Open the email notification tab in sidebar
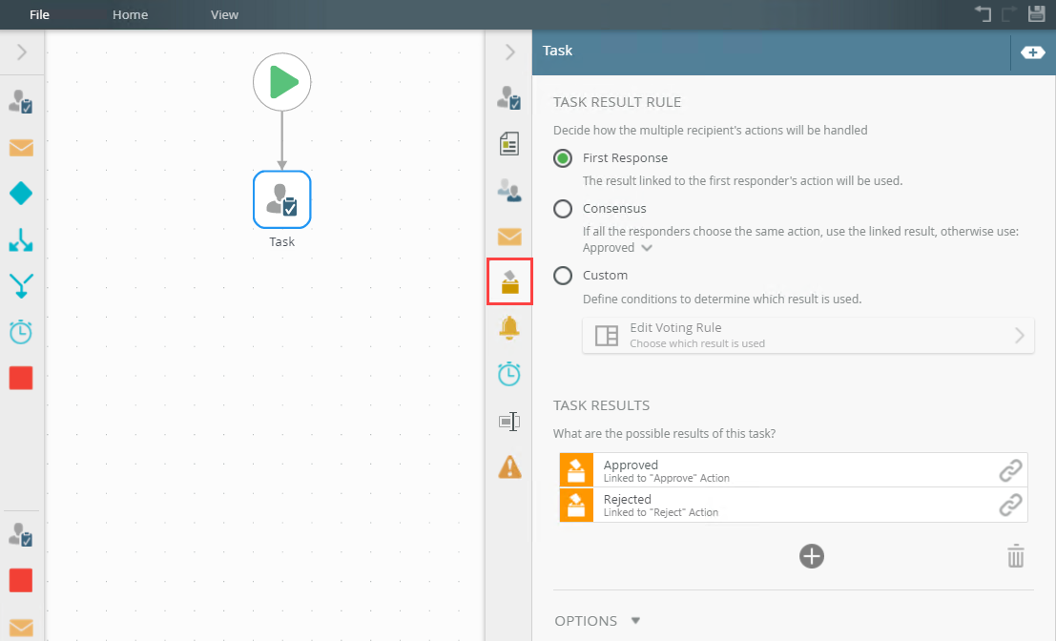 point(509,237)
